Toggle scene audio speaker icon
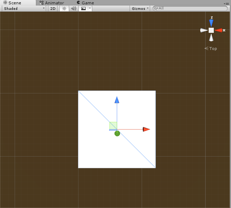The width and height of the screenshot is (231, 208). click(x=74, y=8)
